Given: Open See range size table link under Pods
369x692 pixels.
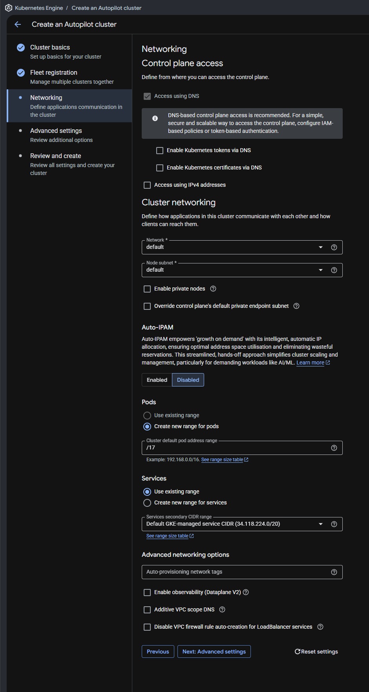Looking at the screenshot, I should tap(222, 460).
